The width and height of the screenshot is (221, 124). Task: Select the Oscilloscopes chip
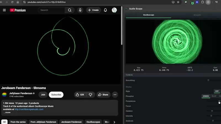(x=93, y=122)
